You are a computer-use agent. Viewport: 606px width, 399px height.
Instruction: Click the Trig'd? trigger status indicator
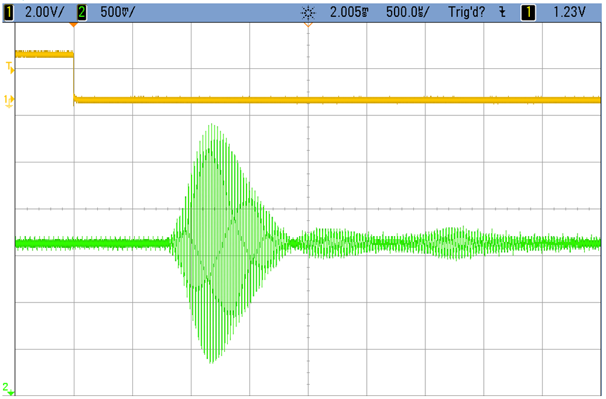pos(466,12)
